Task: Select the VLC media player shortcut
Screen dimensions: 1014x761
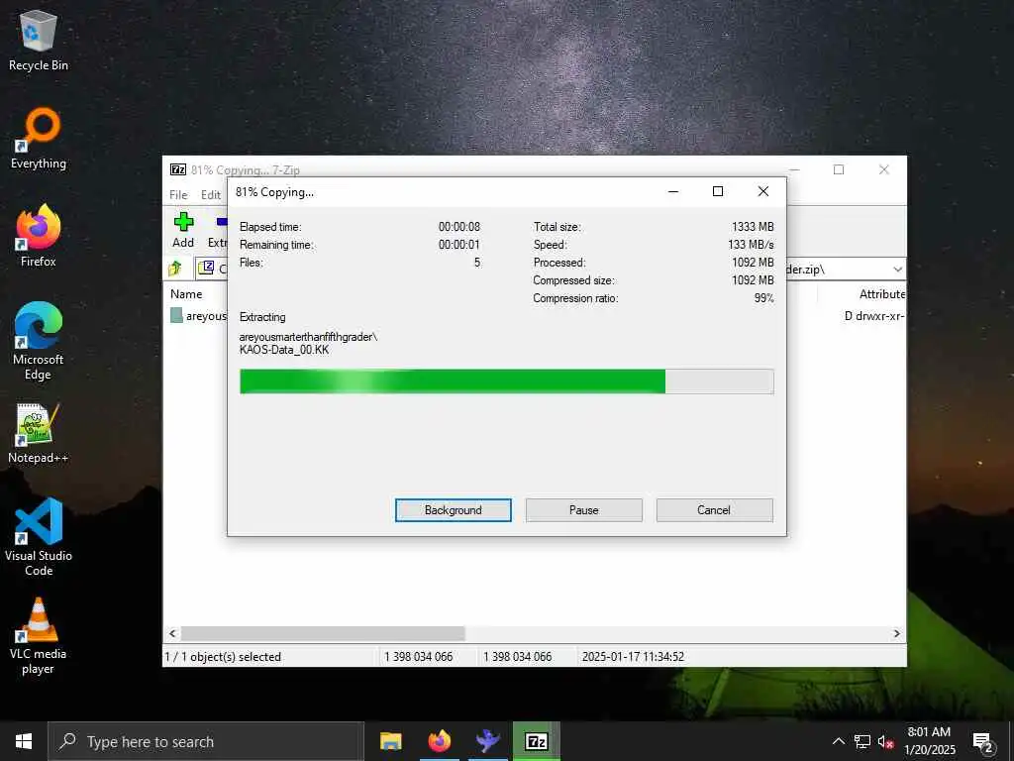Action: click(39, 636)
